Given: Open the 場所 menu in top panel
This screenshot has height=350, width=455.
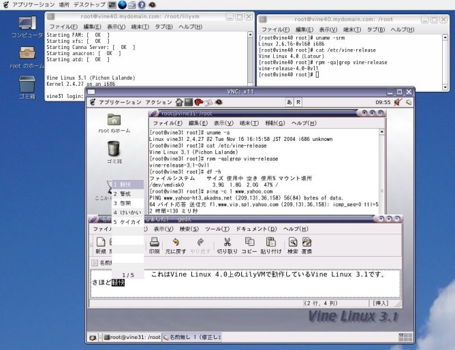Looking at the screenshot, I should coord(64,5).
